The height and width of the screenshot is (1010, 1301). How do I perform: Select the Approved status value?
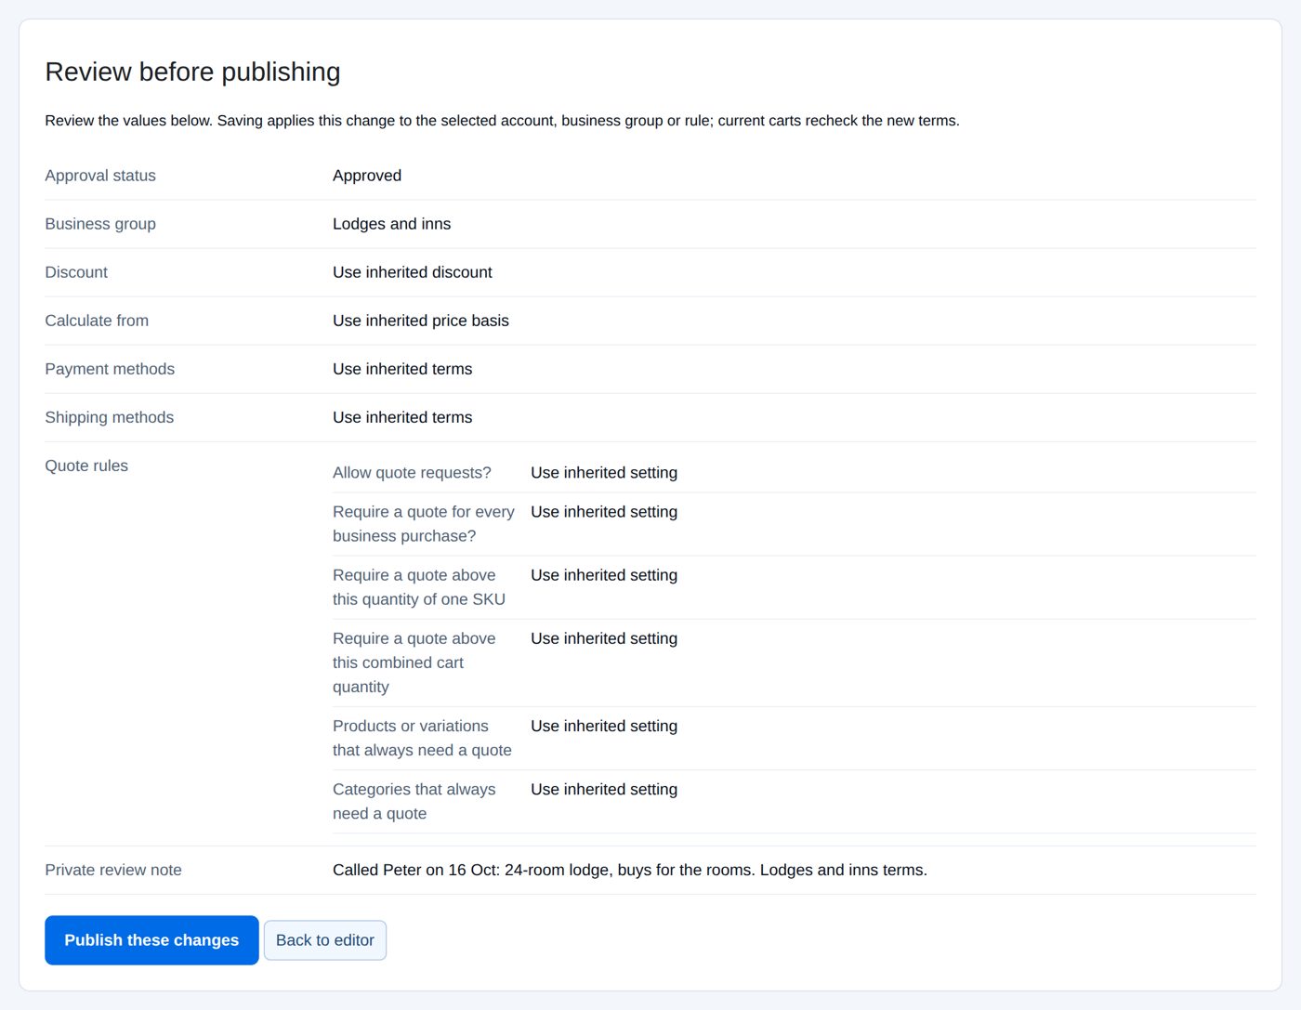pos(367,176)
